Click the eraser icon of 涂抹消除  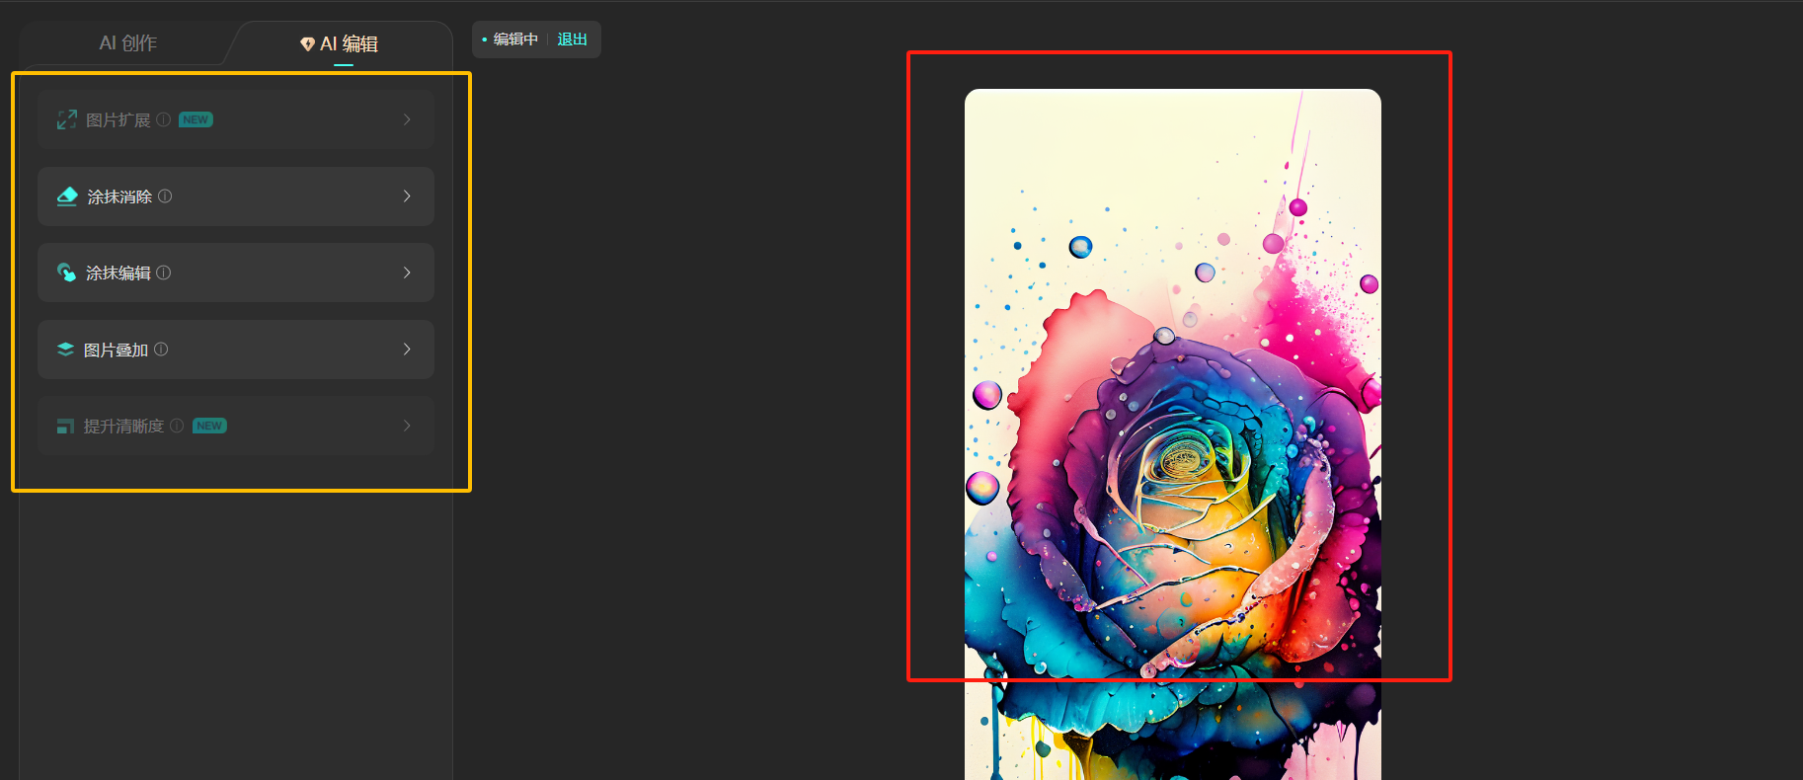pyautogui.click(x=67, y=196)
